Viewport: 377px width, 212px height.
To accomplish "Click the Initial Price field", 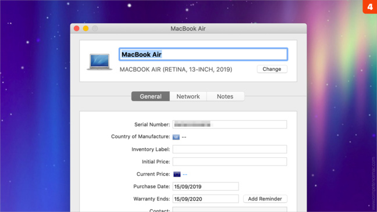I will click(230, 161).
